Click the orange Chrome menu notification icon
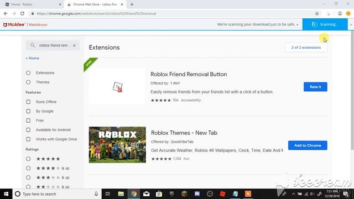Screen dimensions: 354x199 348,13
